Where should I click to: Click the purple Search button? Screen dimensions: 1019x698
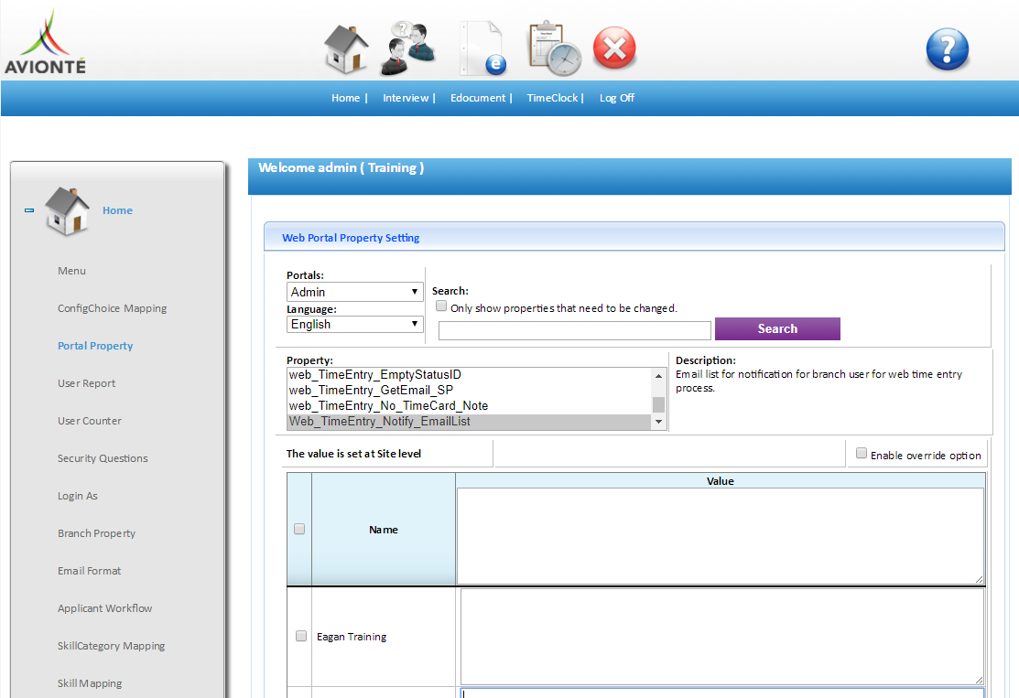pyautogui.click(x=777, y=328)
